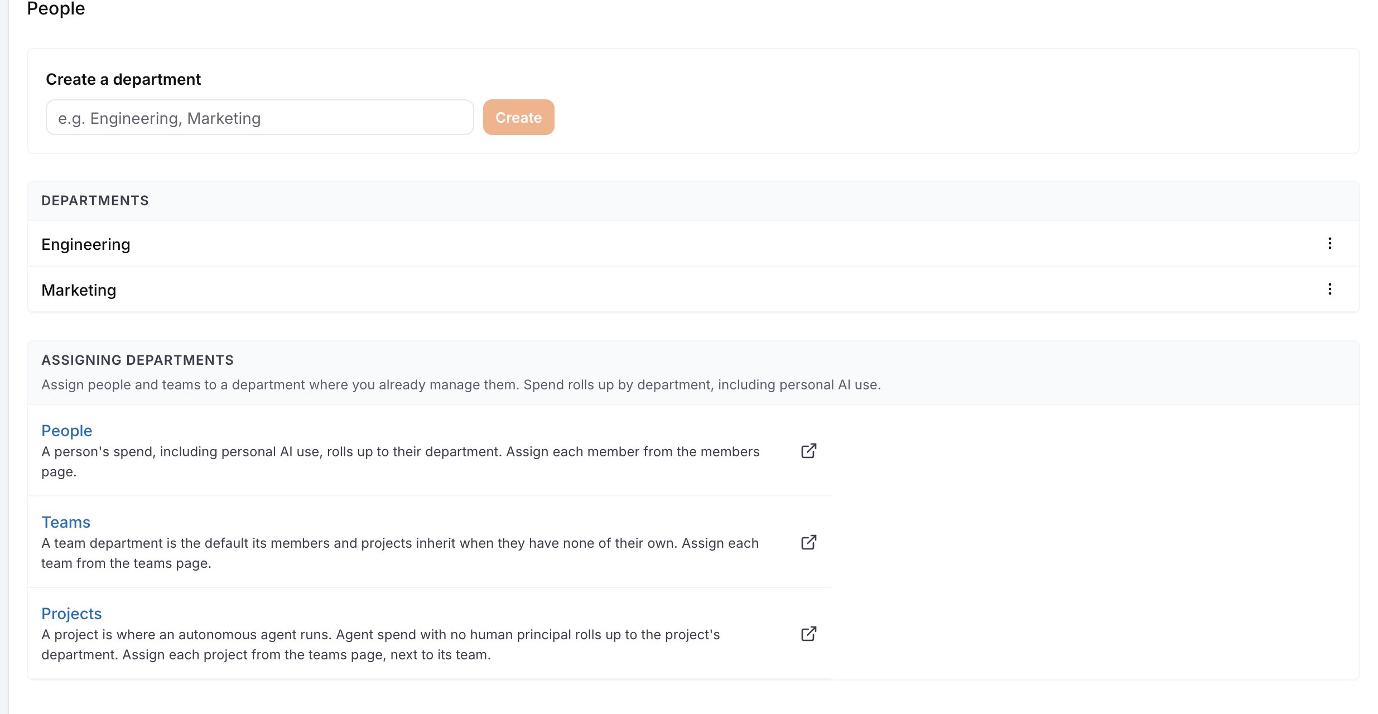Image resolution: width=1378 pixels, height=714 pixels.
Task: Click the DEPARTMENTS section header
Action: click(x=95, y=201)
